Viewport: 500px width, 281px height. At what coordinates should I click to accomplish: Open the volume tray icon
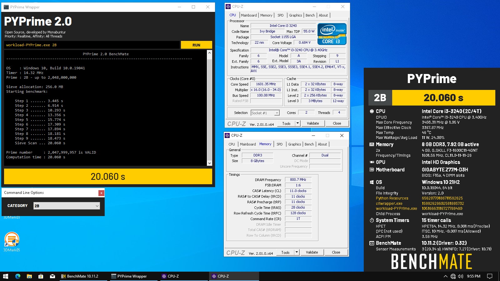461,276
